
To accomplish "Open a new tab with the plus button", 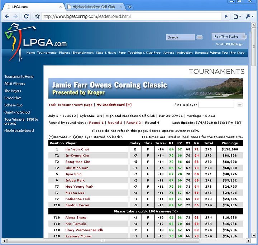I will pos(130,7).
